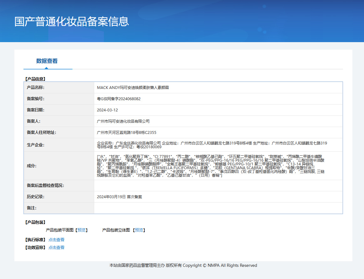364x279 pixels.
Task: Click the 备注 label
Action: click(x=32, y=208)
